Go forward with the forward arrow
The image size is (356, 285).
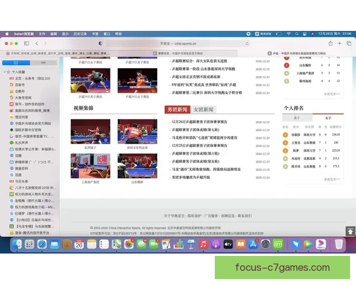(45, 43)
